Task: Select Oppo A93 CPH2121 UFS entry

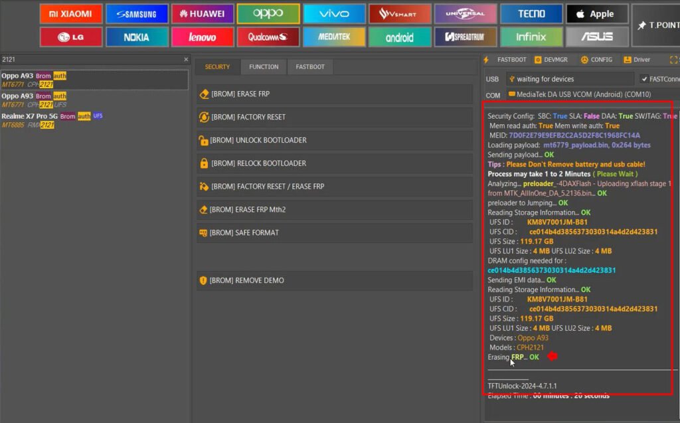Action: pos(94,100)
